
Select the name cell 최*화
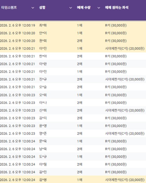pos(43,25)
